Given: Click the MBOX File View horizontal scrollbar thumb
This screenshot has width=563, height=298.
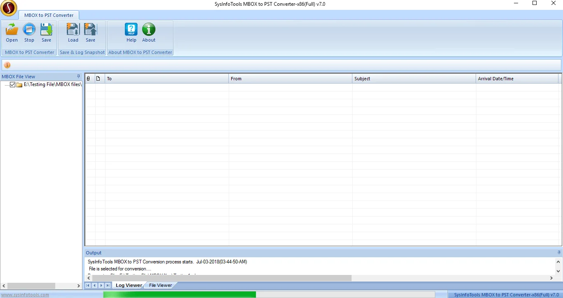Looking at the screenshot, I should coord(31,286).
